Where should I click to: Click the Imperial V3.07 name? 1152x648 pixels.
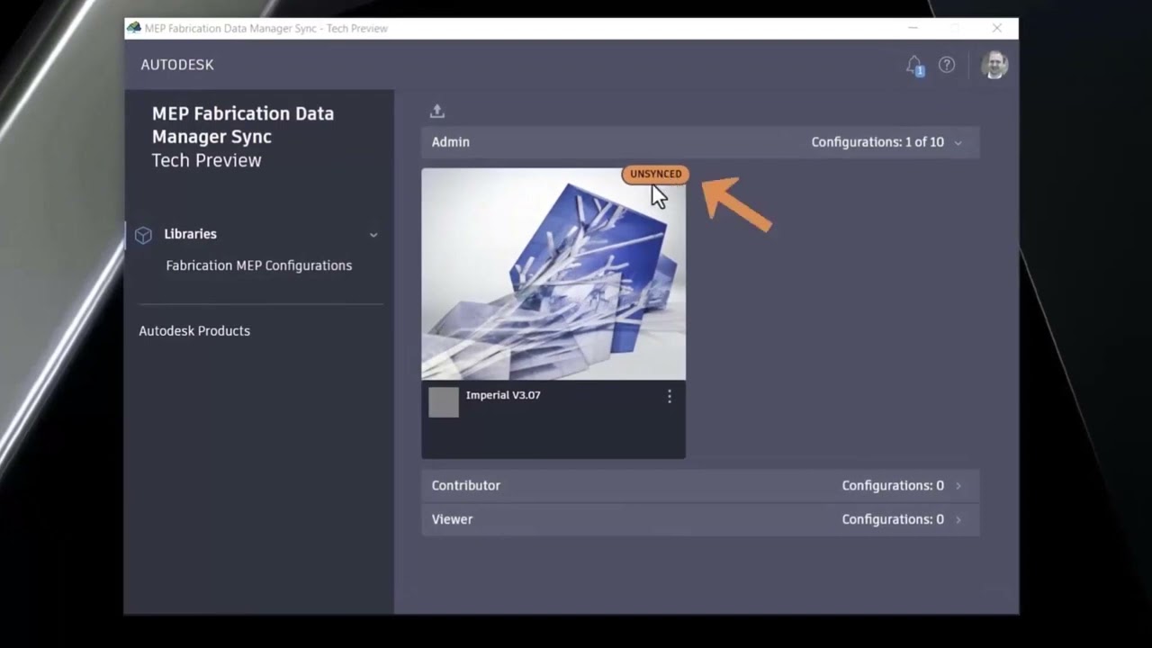(x=503, y=395)
